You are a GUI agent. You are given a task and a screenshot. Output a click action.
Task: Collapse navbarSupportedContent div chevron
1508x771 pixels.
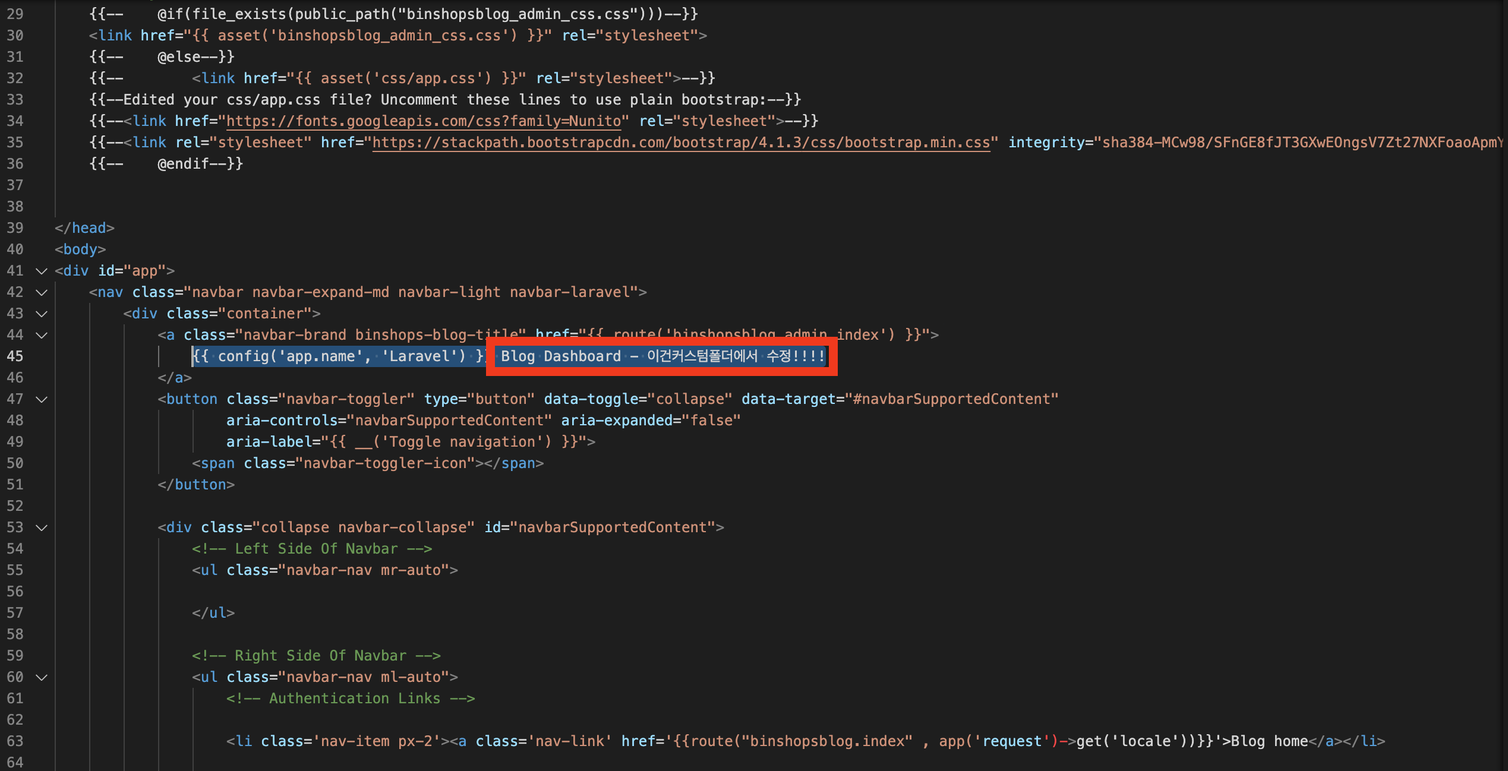coord(41,527)
